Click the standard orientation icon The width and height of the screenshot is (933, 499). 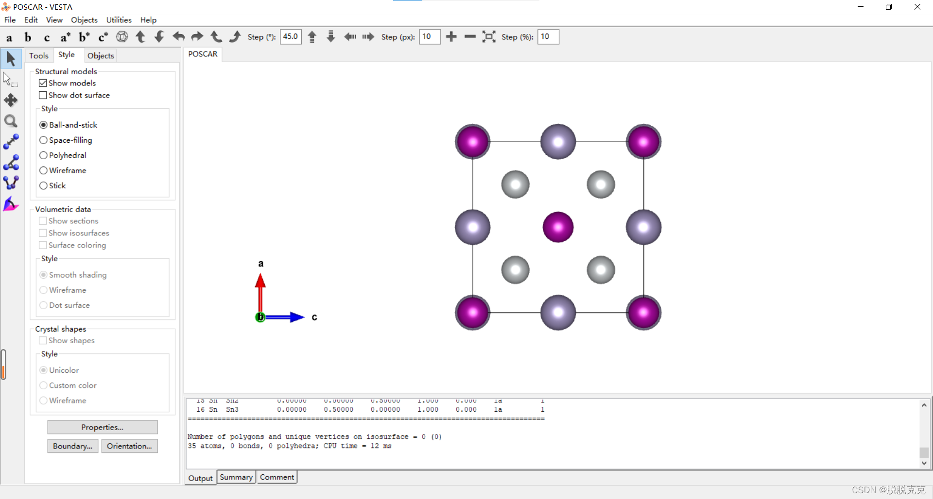(x=122, y=37)
